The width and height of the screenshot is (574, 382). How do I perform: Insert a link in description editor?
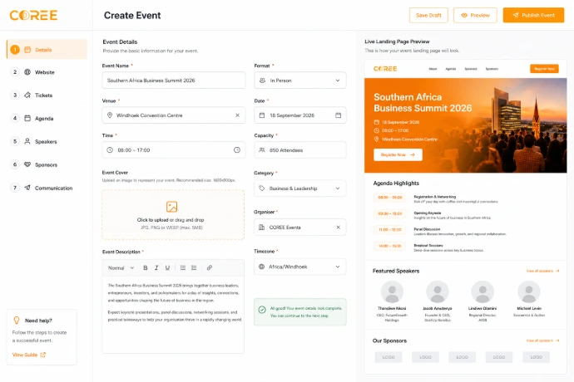click(210, 268)
